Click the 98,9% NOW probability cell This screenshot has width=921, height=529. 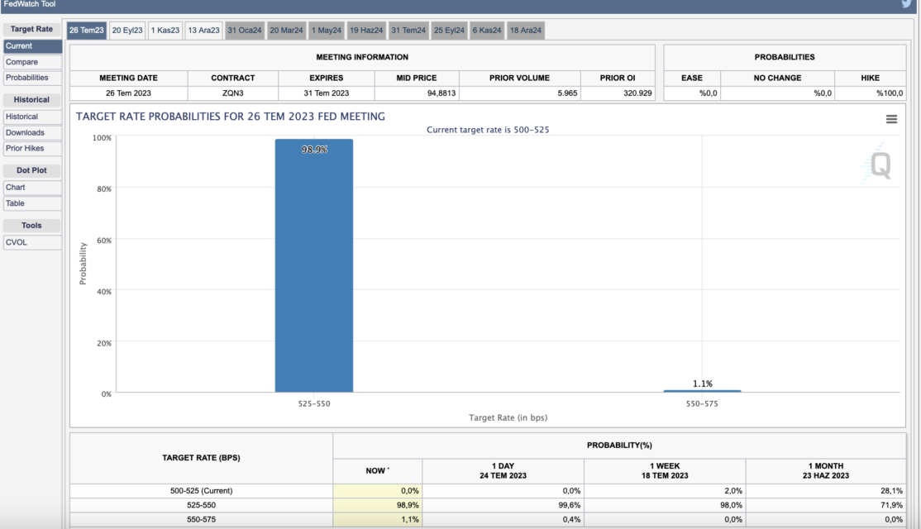(x=378, y=505)
